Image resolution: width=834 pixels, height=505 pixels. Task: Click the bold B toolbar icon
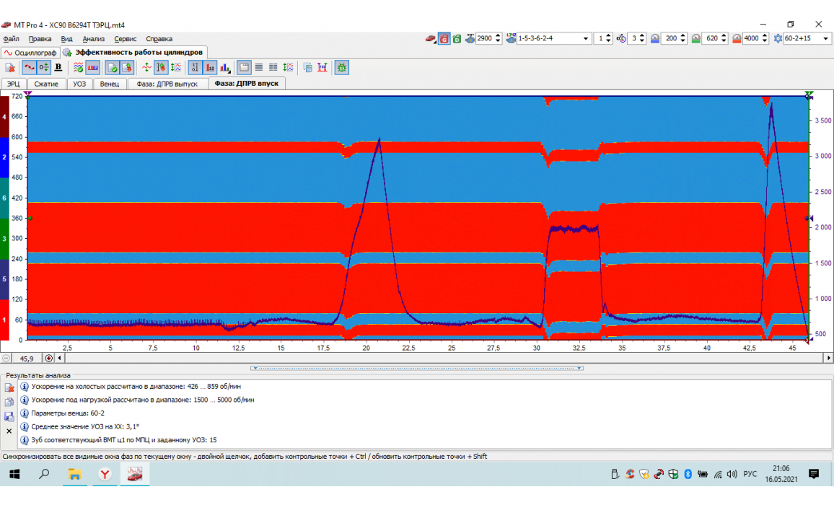click(58, 67)
